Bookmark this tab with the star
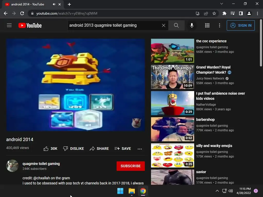Screen dimensions: 263x197 (214, 13)
